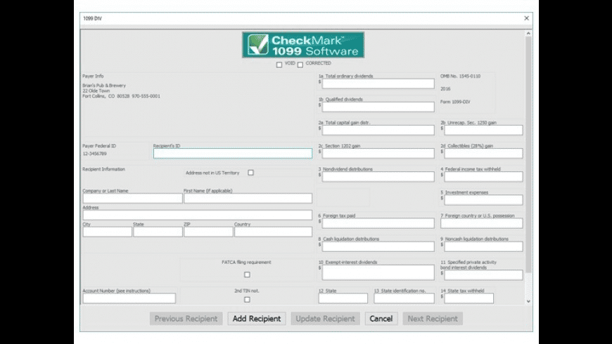
Task: Click the 7 Foreign country or U.S. possession field
Action: pos(482,223)
